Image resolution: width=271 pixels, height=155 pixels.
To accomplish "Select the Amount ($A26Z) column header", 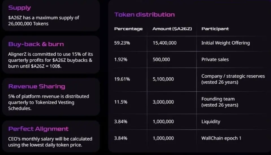I will click(x=172, y=29).
